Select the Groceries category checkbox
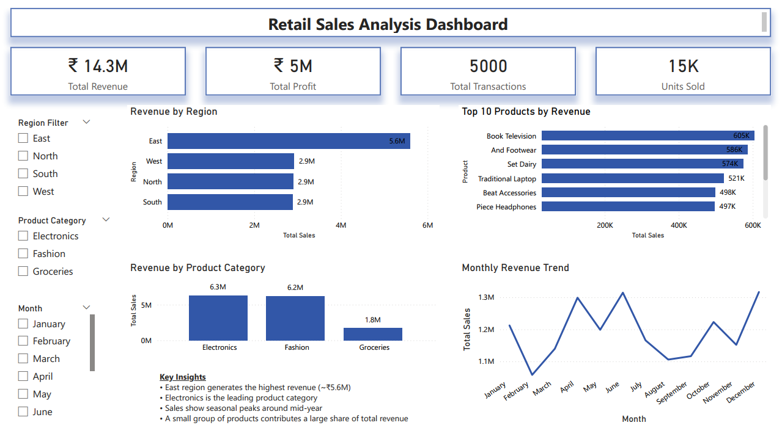Viewport: 782px width, 431px height. pyautogui.click(x=22, y=271)
